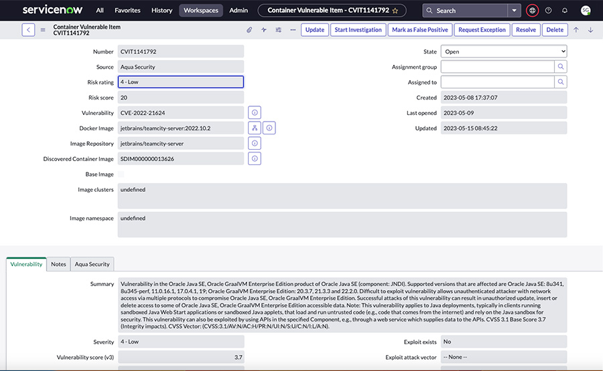Image resolution: width=603 pixels, height=371 pixels.
Task: Toggle the Base Image checkbox
Action: click(121, 174)
